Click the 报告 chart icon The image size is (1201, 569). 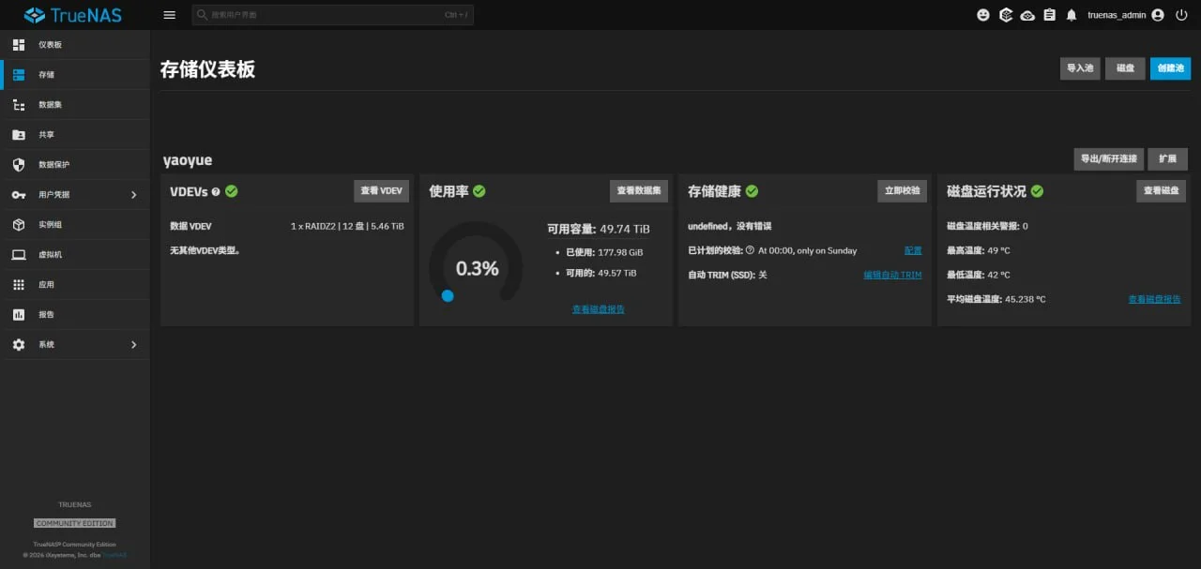point(19,315)
